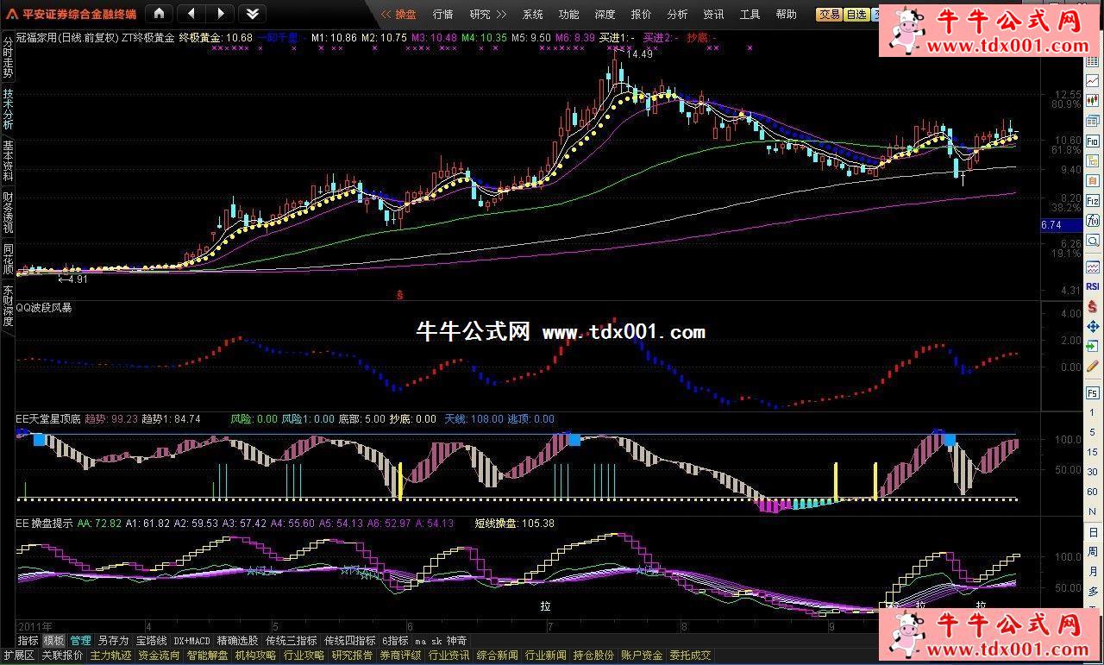Open the F10 company info icon
Viewport: 1104px width, 665px height.
coord(1093,141)
